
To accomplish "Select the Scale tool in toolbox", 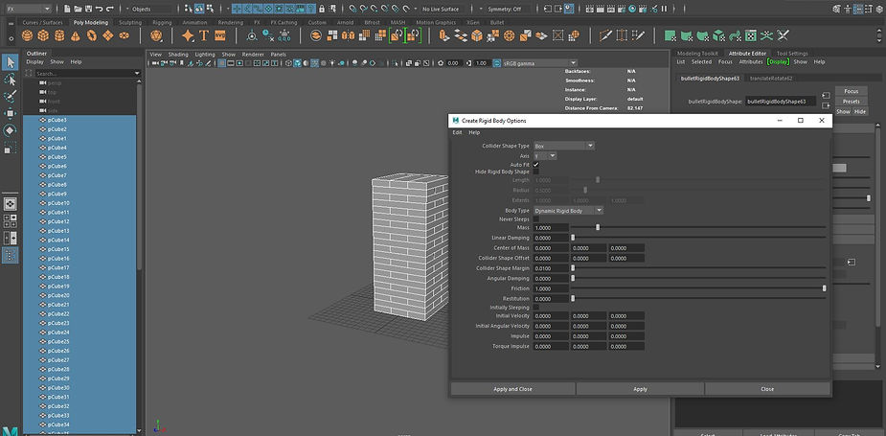I will 11,149.
